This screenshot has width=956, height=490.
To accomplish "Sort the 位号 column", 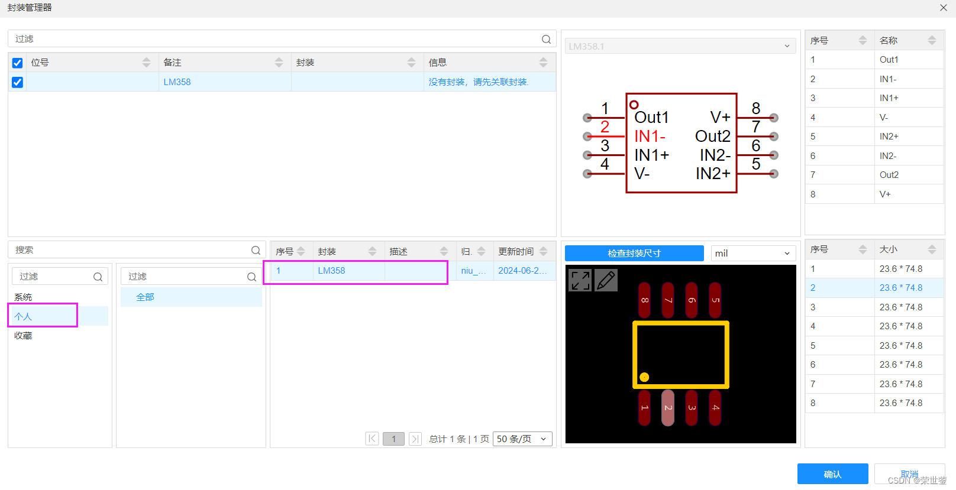I will pos(146,62).
